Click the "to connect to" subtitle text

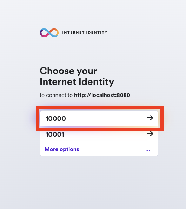[56, 95]
